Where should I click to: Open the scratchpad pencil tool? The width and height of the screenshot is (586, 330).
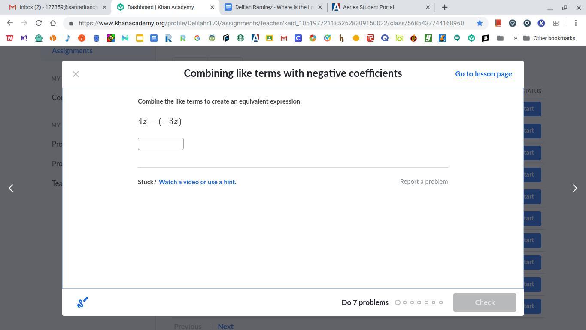point(82,302)
